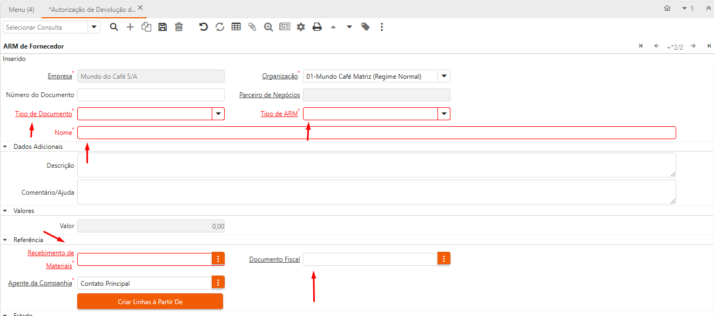Expand the Tipo de Documento dropdown
The height and width of the screenshot is (316, 714).
coord(218,114)
